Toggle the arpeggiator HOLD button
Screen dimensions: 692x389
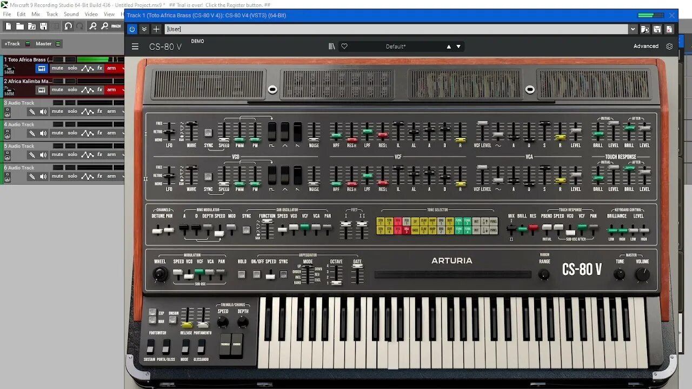pos(242,274)
